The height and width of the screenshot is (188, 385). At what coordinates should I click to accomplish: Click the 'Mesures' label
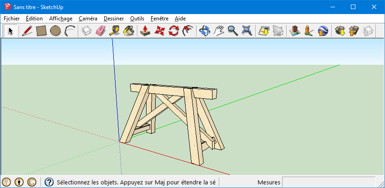(x=268, y=183)
